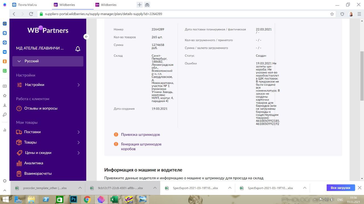Open Взаиморасчеты menu item
Screen dimensions: 364x204
(x=38, y=173)
